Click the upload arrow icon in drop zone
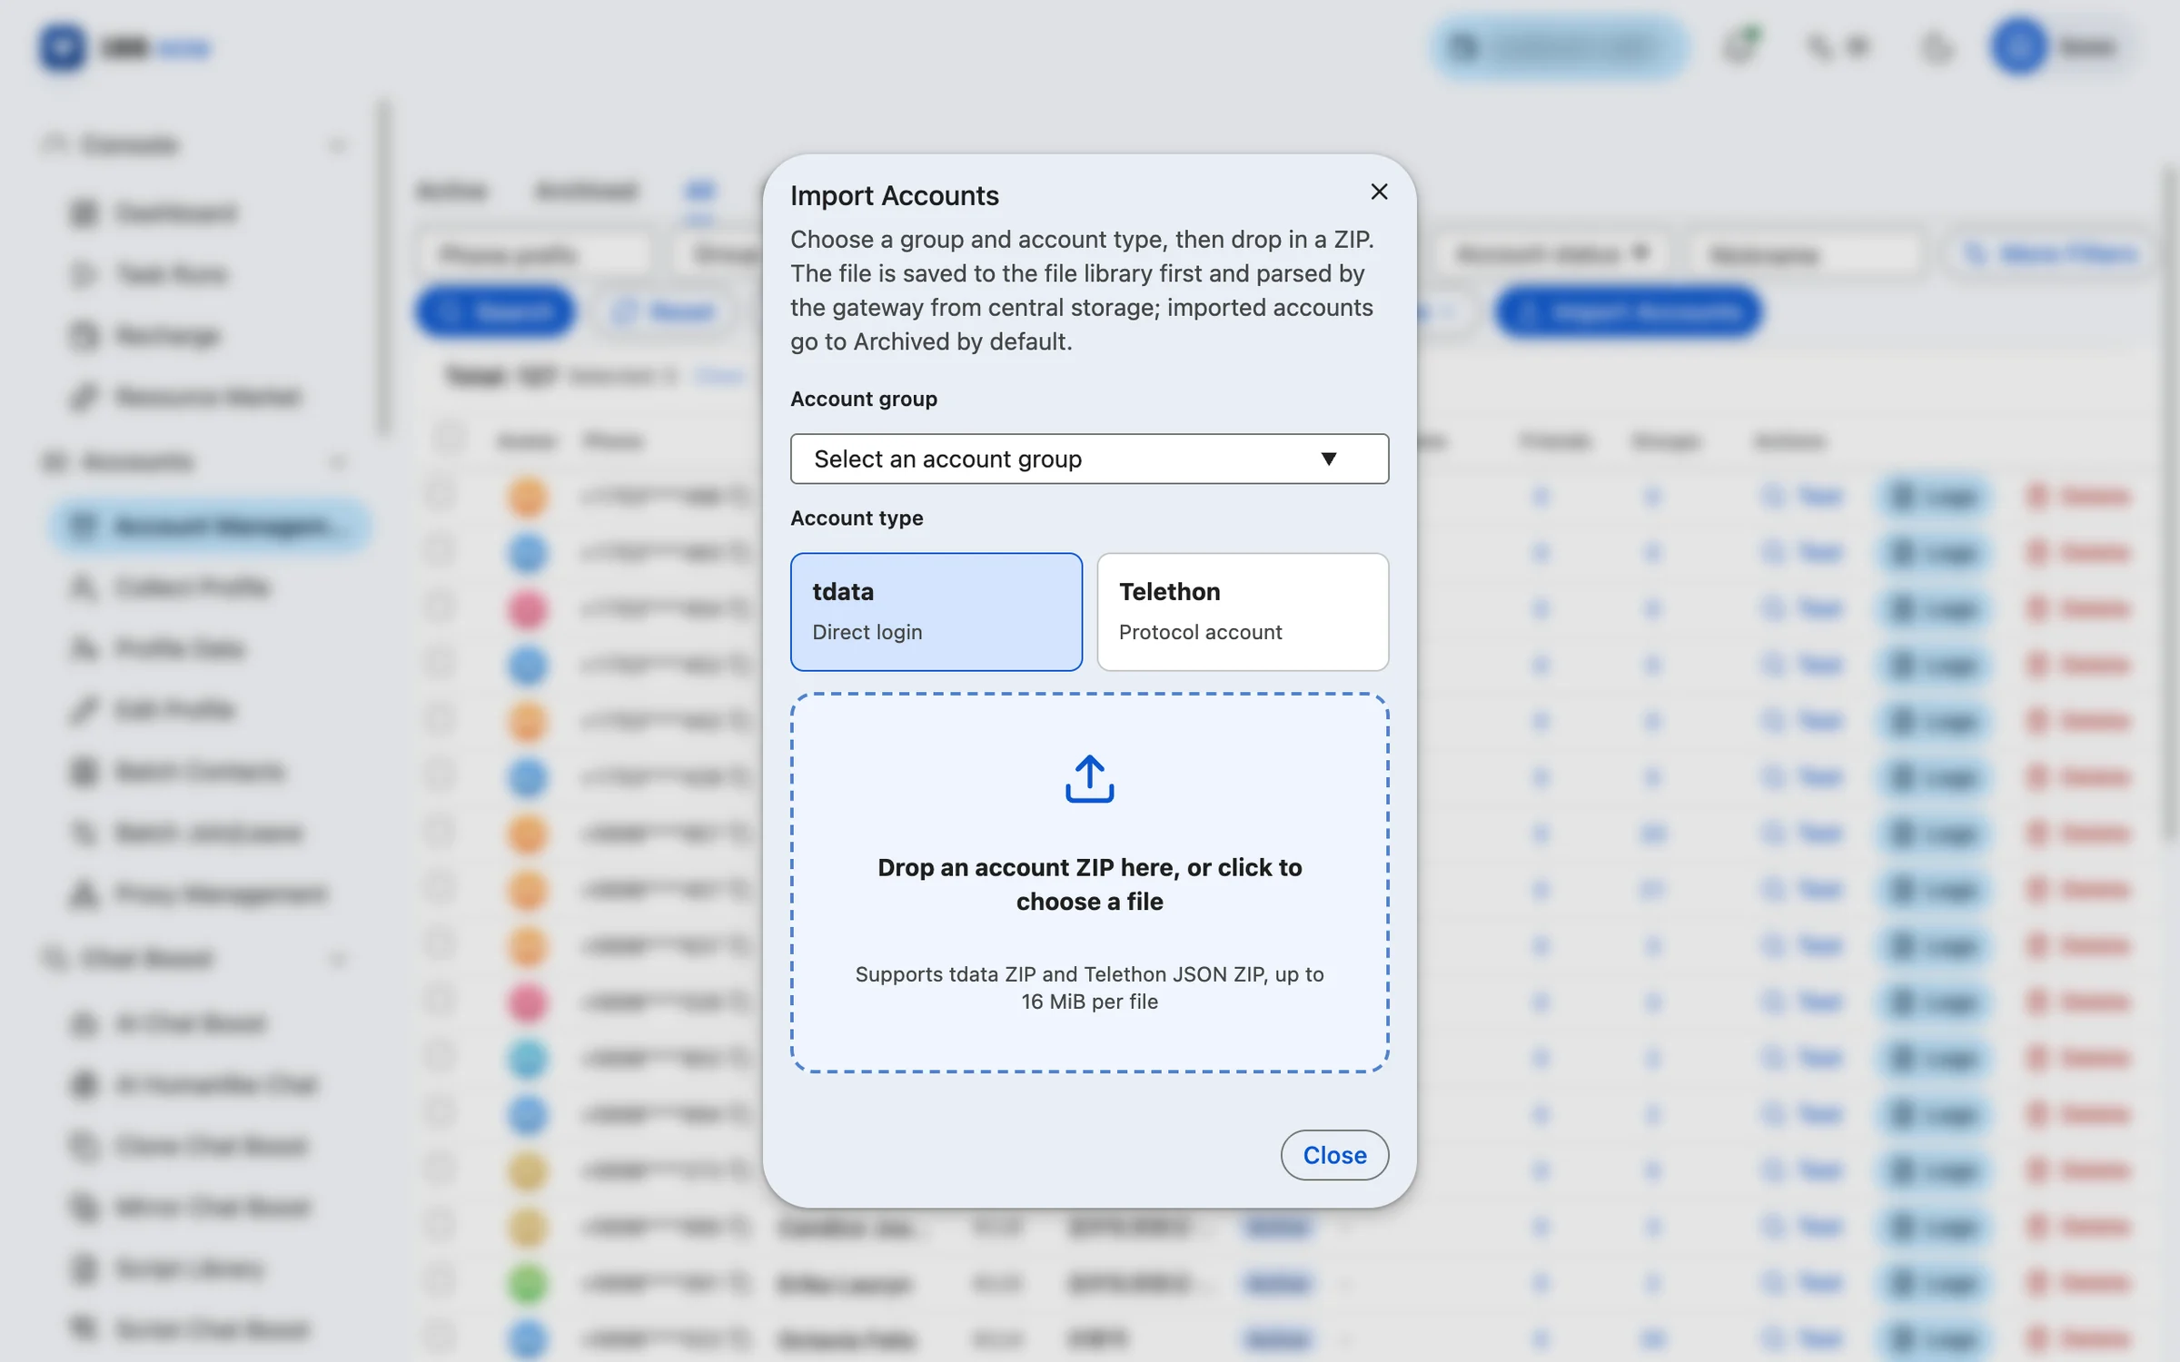Image resolution: width=2180 pixels, height=1362 pixels. pyautogui.click(x=1089, y=779)
